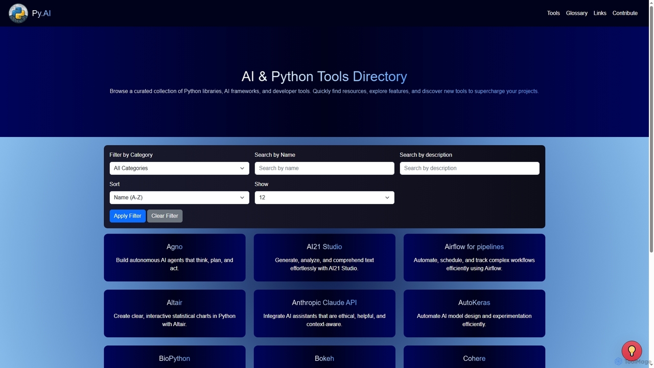This screenshot has height=368, width=654.
Task: Open the AI21 Studio card
Action: coord(324,258)
